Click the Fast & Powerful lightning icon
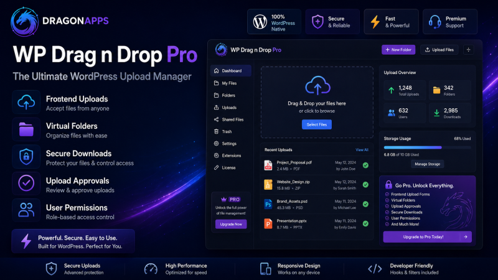 point(375,22)
